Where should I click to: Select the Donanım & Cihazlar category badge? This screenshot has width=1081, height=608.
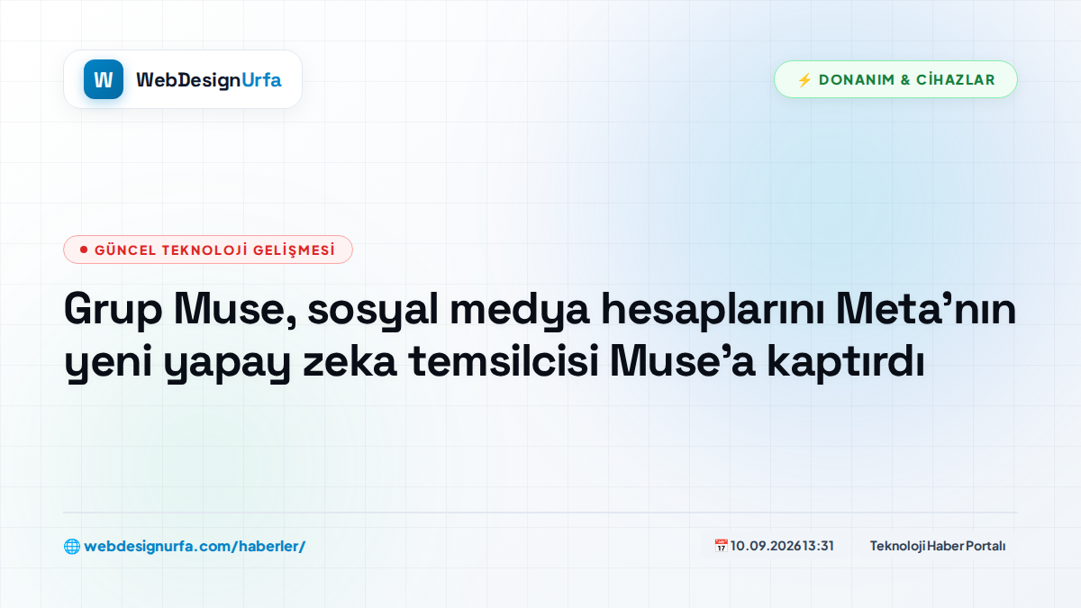(895, 79)
